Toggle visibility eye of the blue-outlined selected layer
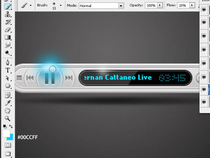Image resolution: width=210 pixels, height=158 pixels. [204, 89]
